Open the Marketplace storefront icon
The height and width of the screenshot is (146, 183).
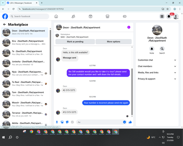108,16
